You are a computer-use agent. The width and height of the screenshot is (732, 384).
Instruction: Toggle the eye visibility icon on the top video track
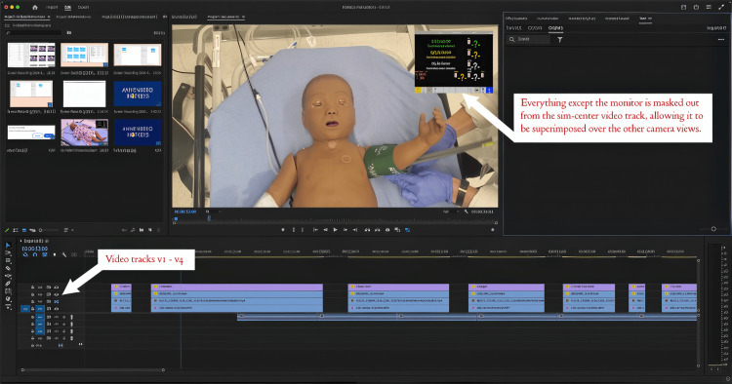(56, 288)
